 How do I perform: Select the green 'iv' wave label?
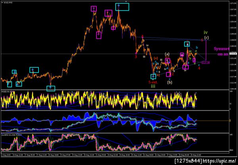coord(205,32)
